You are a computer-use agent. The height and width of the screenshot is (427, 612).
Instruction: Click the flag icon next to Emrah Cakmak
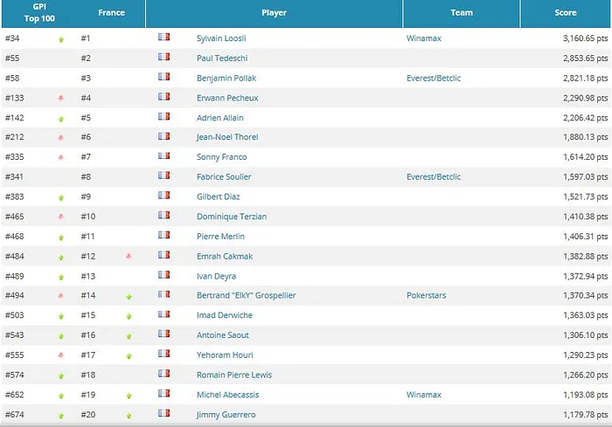click(x=163, y=255)
